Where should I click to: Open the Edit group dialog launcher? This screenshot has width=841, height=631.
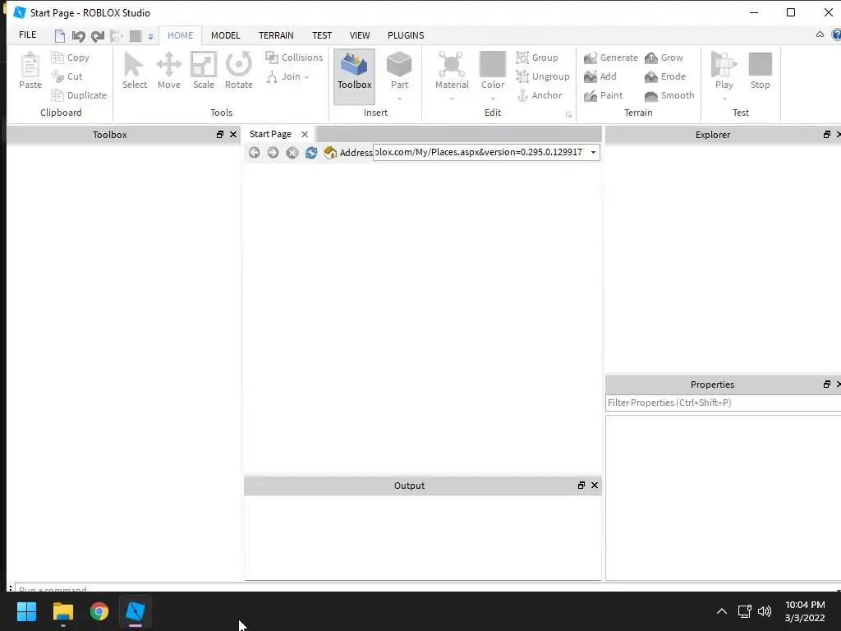568,114
